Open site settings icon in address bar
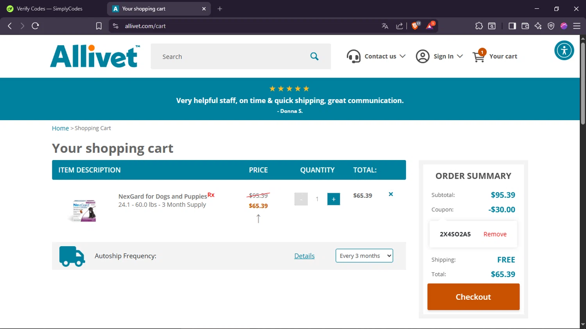The height and width of the screenshot is (329, 586). tap(116, 26)
